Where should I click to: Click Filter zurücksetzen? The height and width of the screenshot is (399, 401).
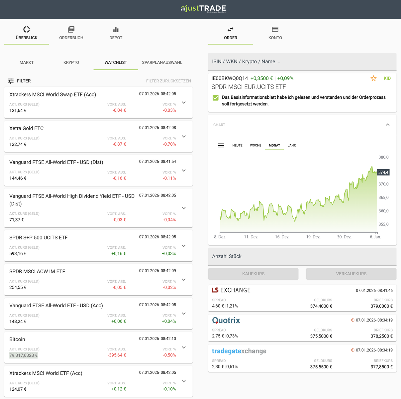[x=168, y=81]
